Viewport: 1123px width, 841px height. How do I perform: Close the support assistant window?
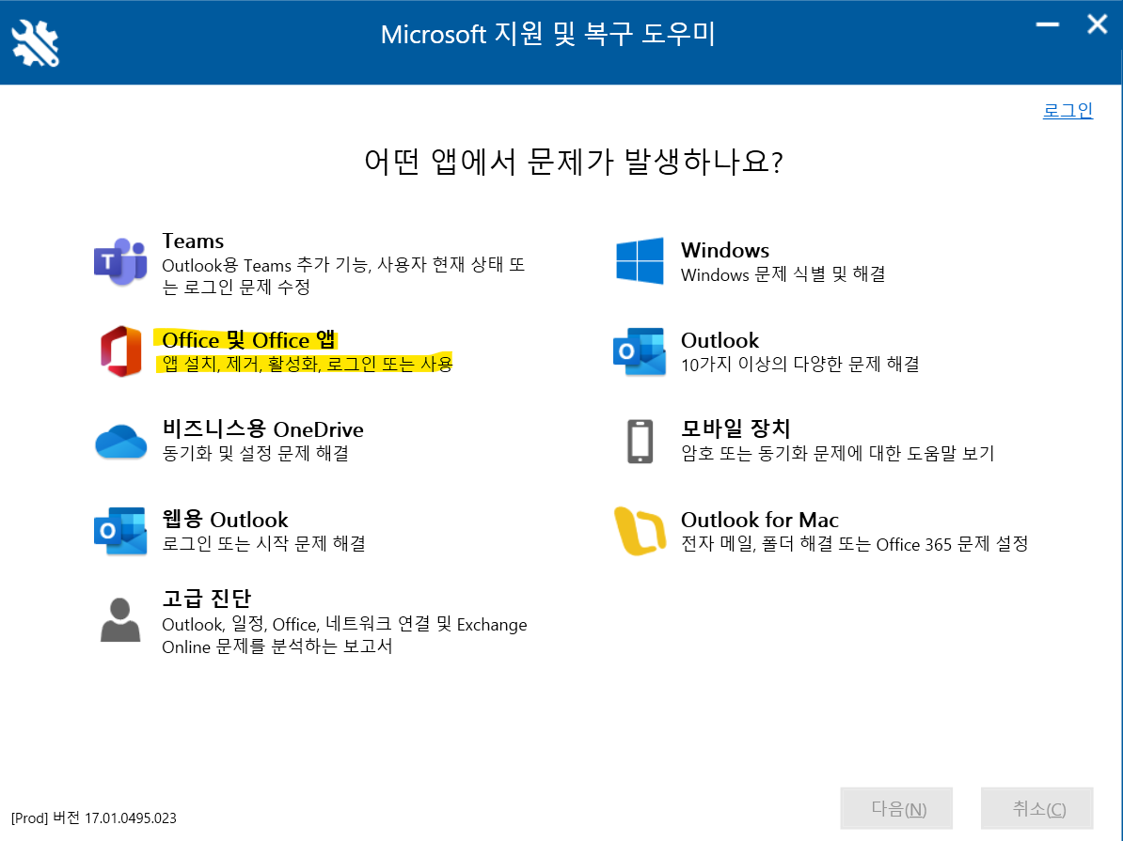[1097, 25]
